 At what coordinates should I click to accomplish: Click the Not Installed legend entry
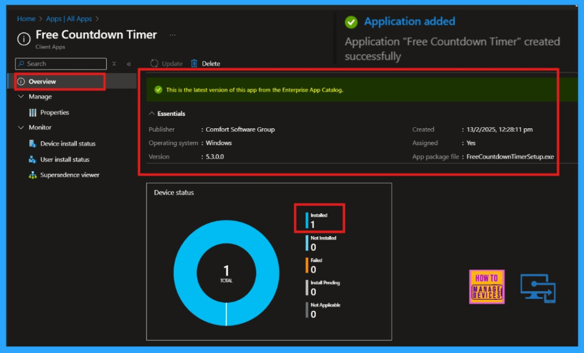321,243
